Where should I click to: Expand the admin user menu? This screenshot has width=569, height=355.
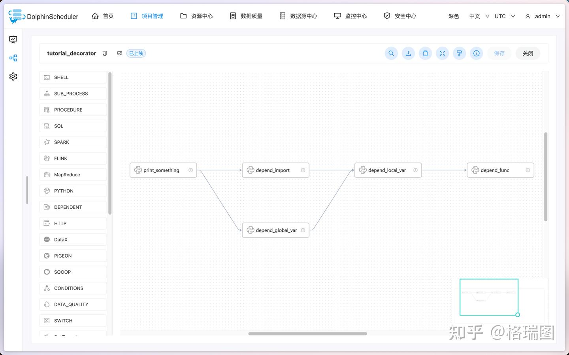(543, 16)
